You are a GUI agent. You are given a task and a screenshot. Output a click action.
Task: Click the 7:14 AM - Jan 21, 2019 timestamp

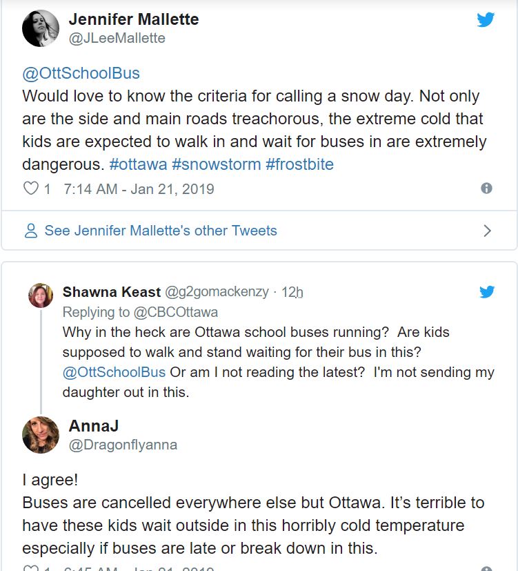tap(139, 188)
